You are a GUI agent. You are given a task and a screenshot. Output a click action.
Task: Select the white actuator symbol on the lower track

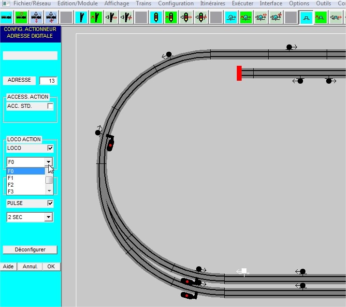(243, 272)
